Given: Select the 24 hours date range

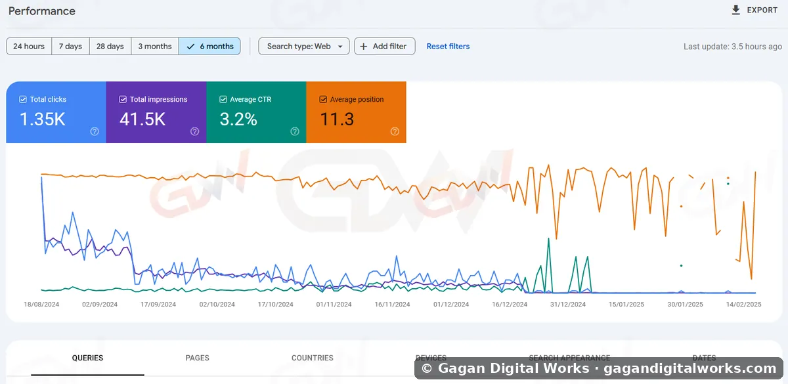Looking at the screenshot, I should pyautogui.click(x=29, y=47).
